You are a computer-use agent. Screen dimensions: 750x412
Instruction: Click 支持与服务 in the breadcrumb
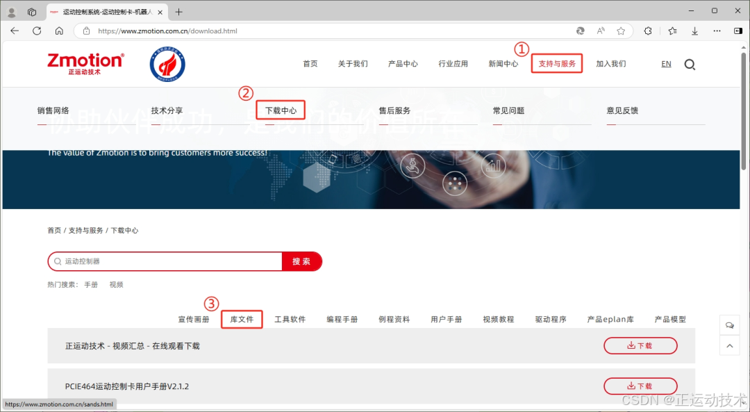click(x=85, y=230)
